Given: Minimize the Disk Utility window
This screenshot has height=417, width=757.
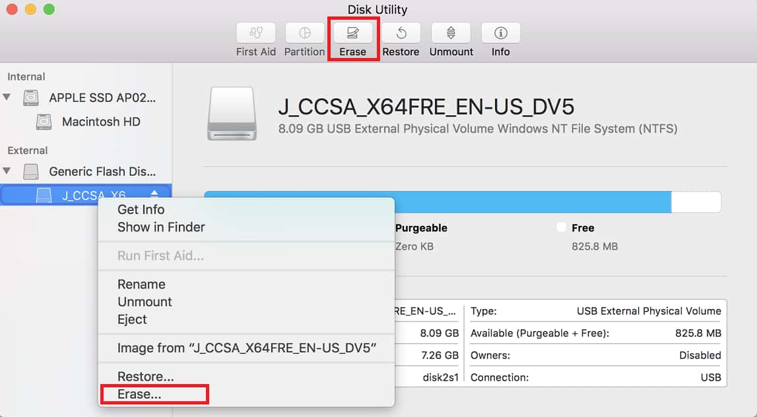Looking at the screenshot, I should pos(30,9).
